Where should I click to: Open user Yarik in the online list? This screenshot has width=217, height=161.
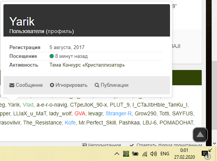point(14,105)
